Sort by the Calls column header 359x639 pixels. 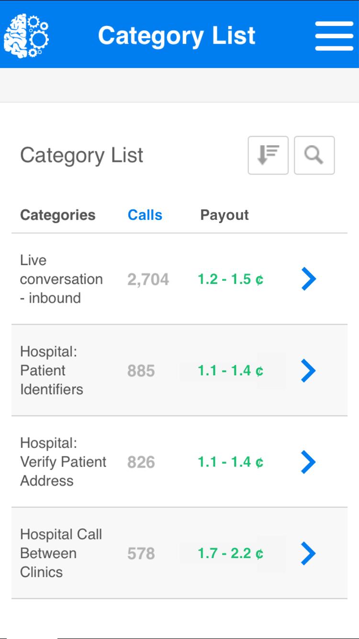point(145,215)
